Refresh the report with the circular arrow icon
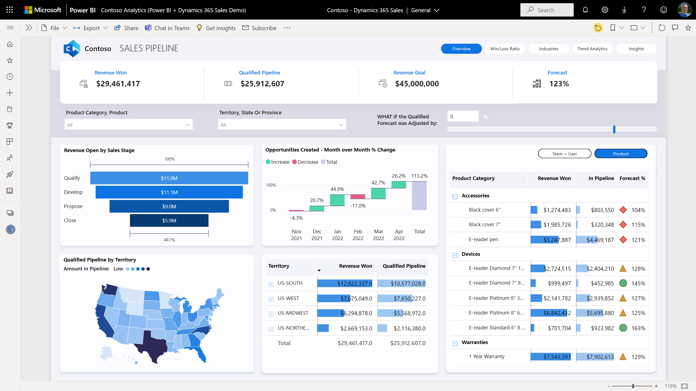The height and width of the screenshot is (391, 696). (x=662, y=27)
